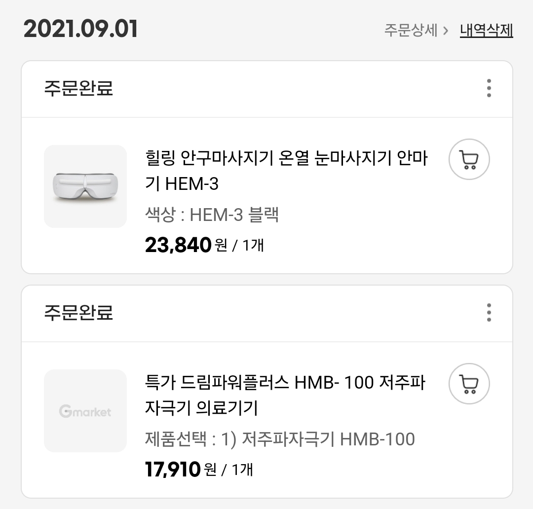Click the 내역삭제 delete history link
This screenshot has width=533, height=509.
click(x=487, y=30)
